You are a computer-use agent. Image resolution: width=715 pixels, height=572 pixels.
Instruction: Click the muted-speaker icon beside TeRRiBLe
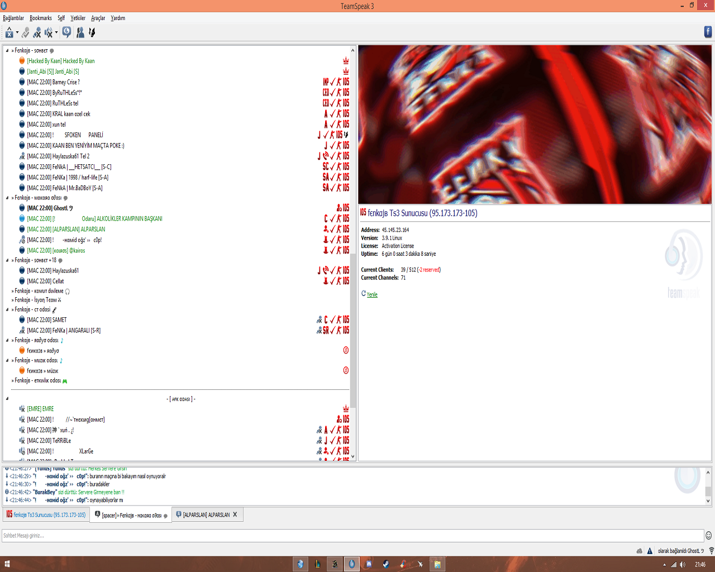(x=22, y=441)
